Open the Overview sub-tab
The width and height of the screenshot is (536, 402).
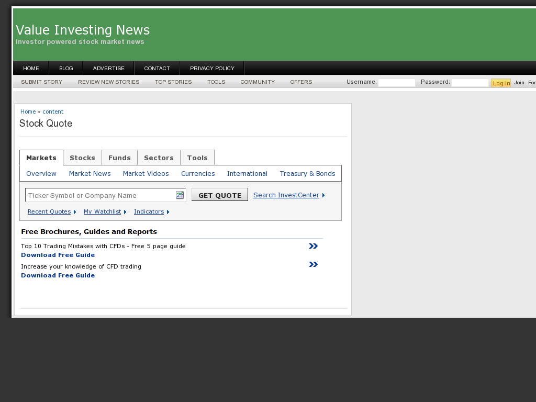[x=41, y=174]
